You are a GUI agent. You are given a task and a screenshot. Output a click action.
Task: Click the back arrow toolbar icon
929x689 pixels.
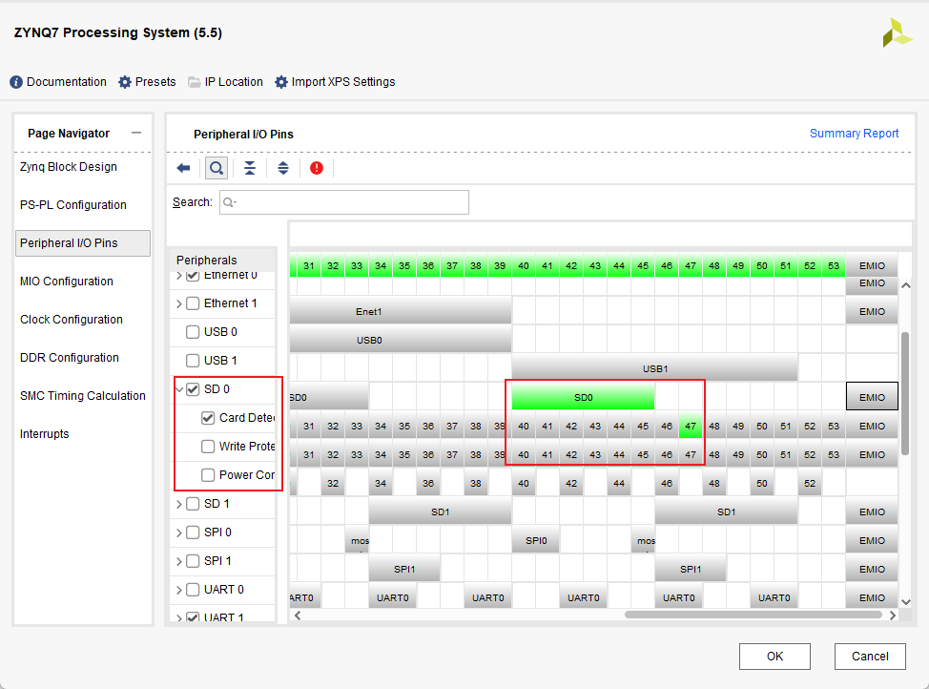point(183,168)
